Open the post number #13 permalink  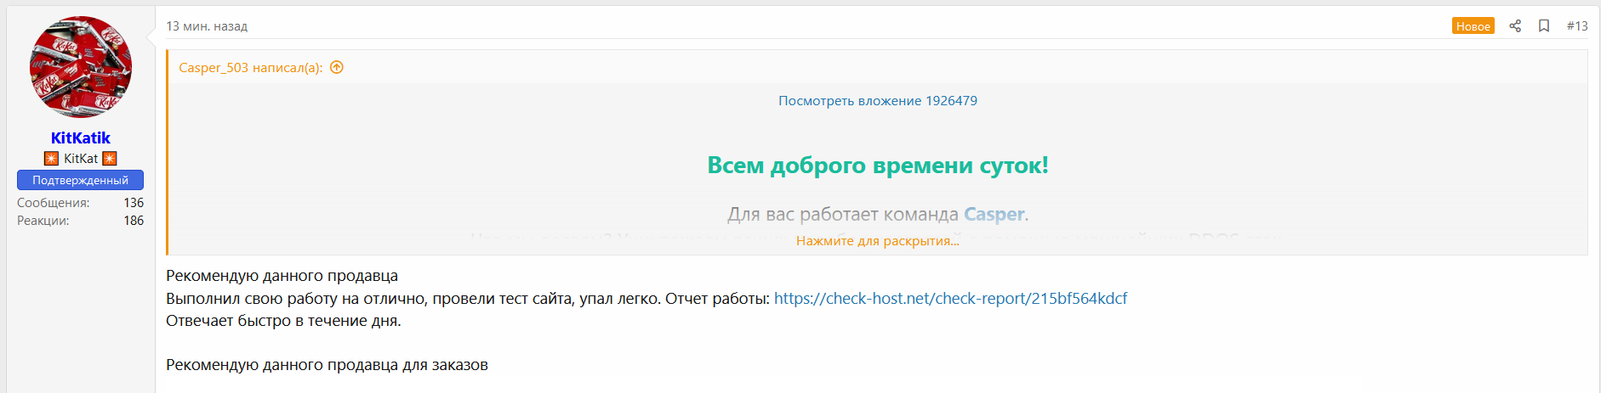pos(1577,26)
